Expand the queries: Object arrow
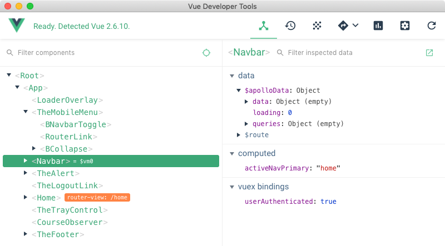Viewport: 445px width, 246px height. 246,124
